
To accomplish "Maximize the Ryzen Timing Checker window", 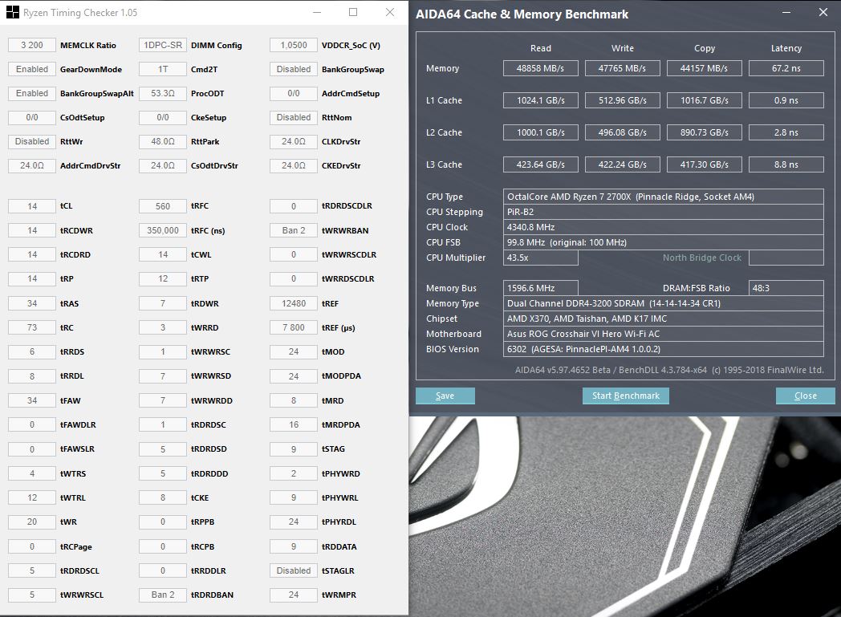I will coord(353,12).
